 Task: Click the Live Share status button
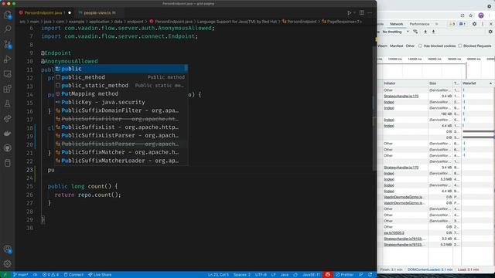[100, 275]
